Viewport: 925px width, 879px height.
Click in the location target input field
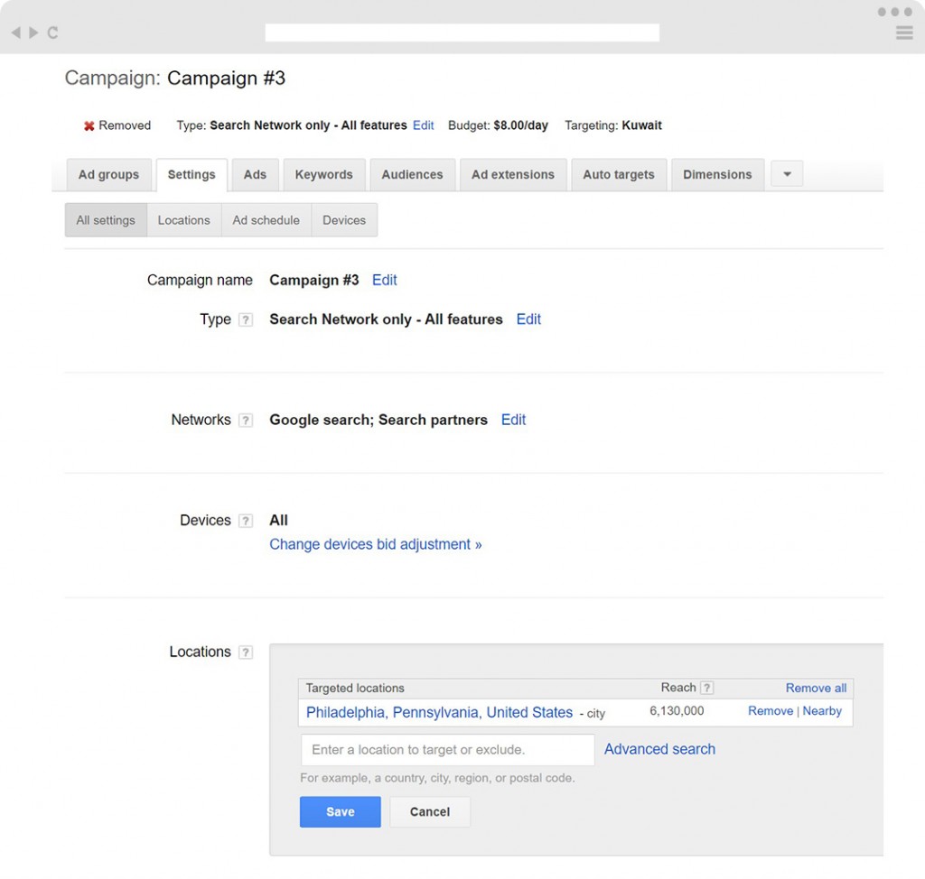tap(447, 749)
